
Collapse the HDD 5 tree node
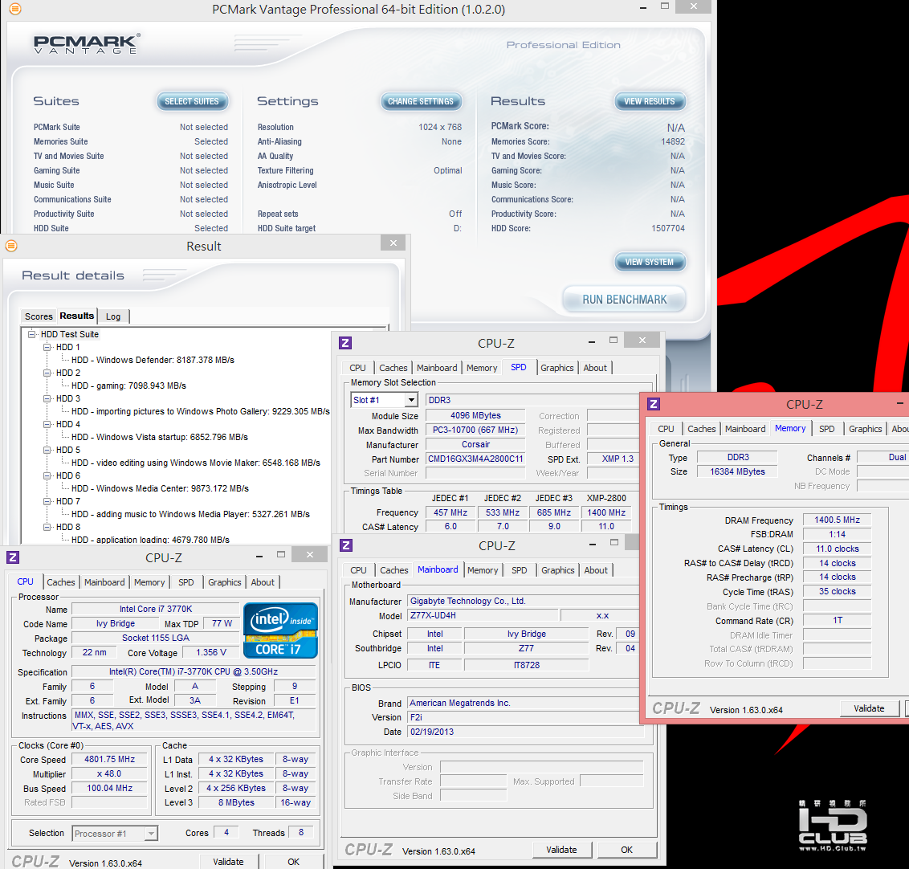point(47,450)
